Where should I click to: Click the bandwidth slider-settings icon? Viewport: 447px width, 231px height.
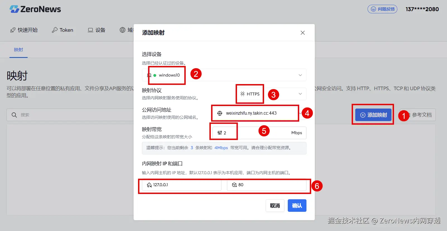pyautogui.click(x=220, y=133)
